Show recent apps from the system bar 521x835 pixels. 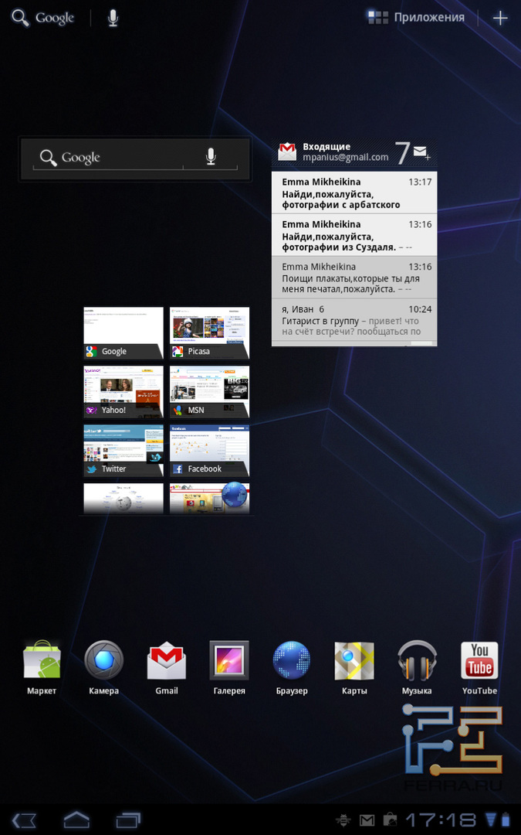129,819
